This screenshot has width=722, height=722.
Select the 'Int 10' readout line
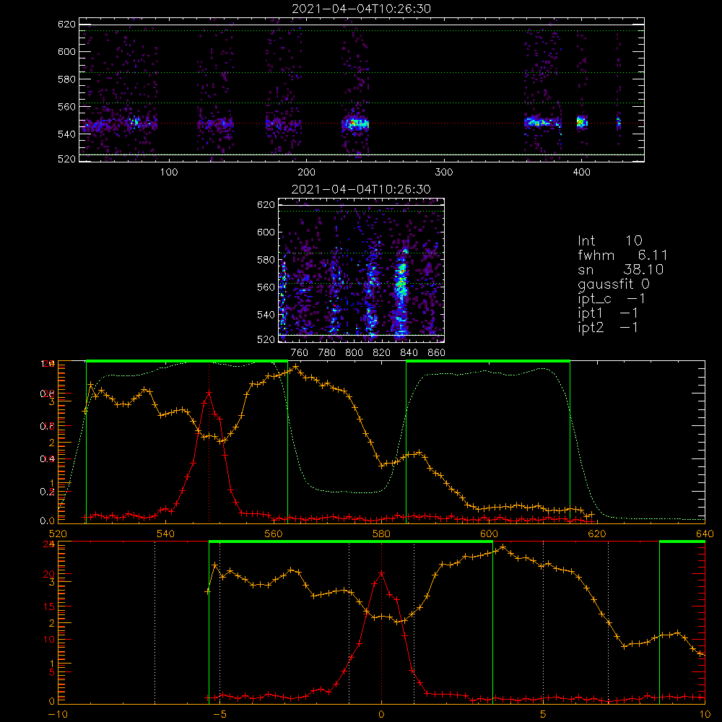(610, 240)
